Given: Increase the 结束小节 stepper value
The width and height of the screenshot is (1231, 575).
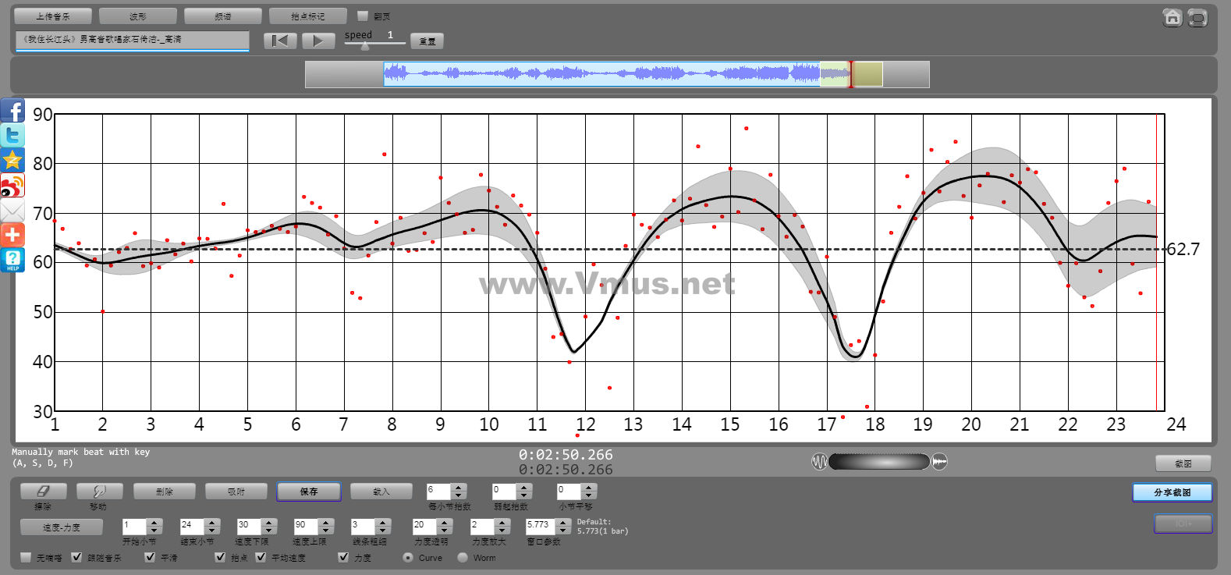Looking at the screenshot, I should (x=212, y=522).
